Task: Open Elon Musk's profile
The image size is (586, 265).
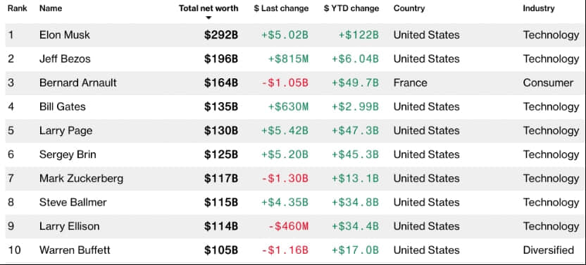Action: (x=65, y=35)
